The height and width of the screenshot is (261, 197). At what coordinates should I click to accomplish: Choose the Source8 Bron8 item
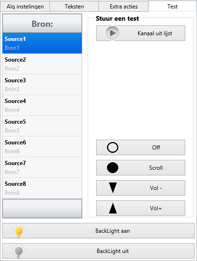point(42,188)
